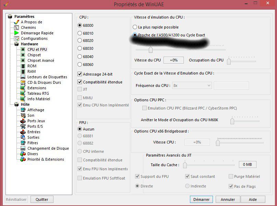Click the Chipset Avancé chip icon
This screenshot has width=277, height=206.
pyautogui.click(x=23, y=60)
